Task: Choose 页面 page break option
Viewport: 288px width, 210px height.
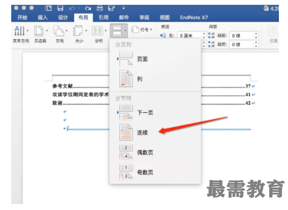Action: 155,59
